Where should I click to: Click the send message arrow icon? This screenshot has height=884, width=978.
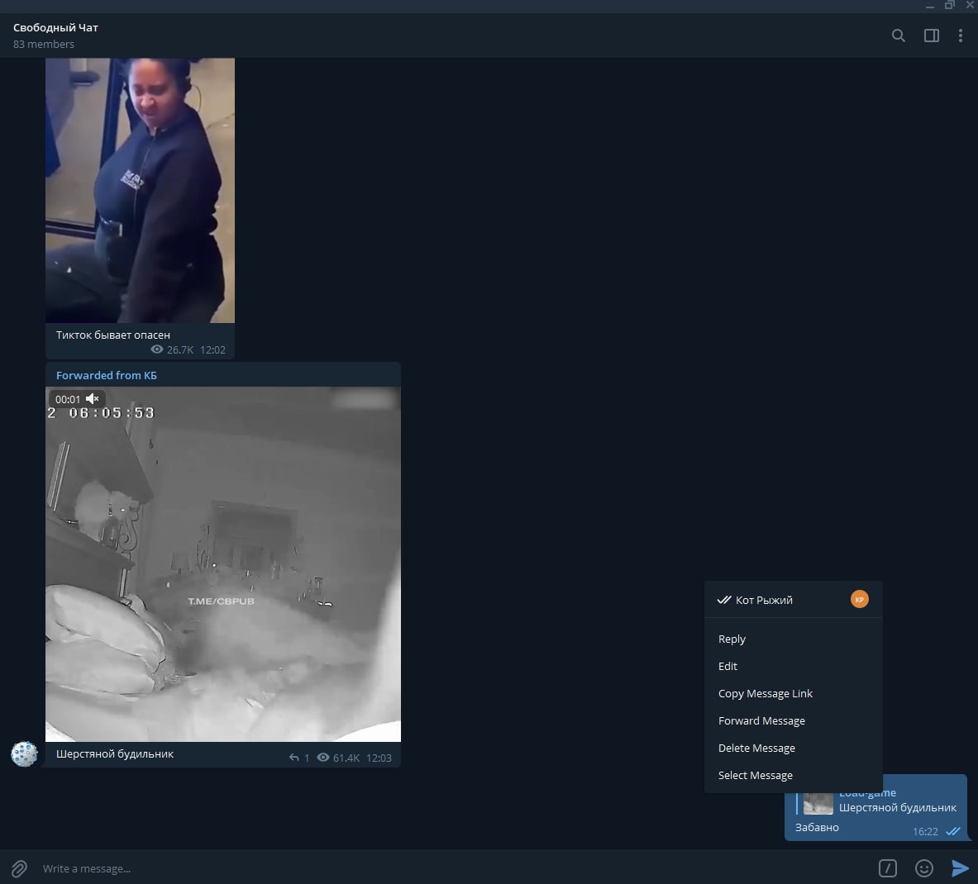960,867
